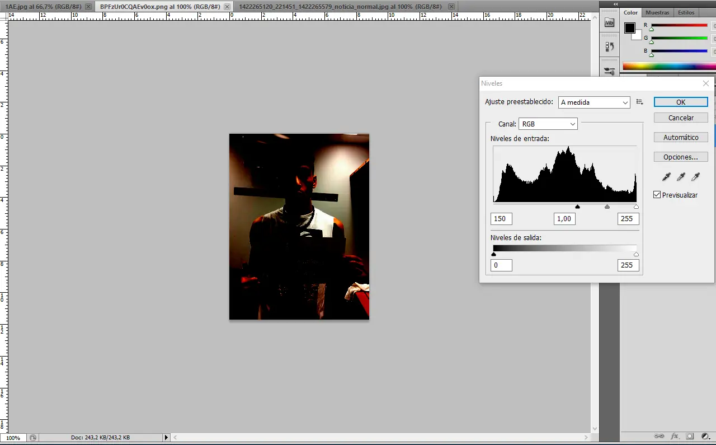Click the link layers chain icon
Image resolution: width=716 pixels, height=445 pixels.
tap(660, 437)
